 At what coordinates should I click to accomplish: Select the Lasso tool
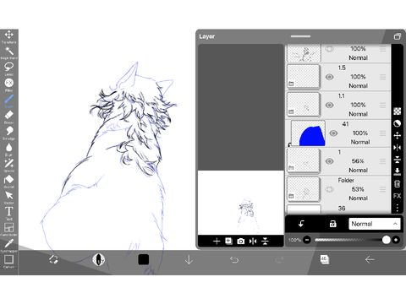9,68
